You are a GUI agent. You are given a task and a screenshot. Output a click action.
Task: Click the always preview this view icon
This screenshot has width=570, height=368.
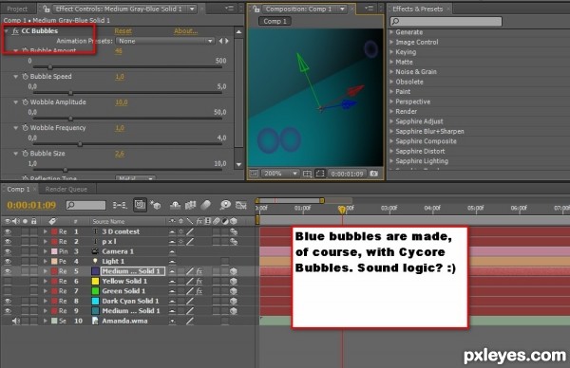click(254, 174)
